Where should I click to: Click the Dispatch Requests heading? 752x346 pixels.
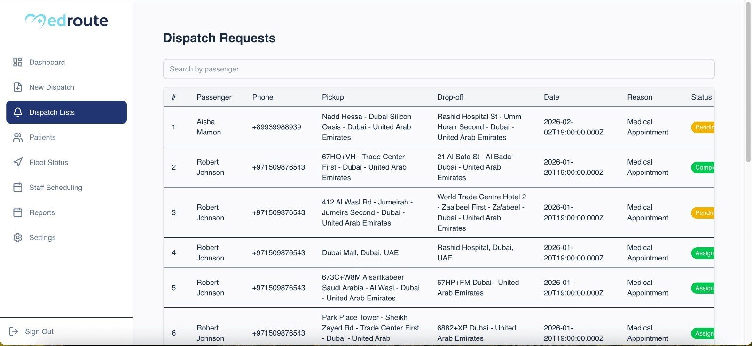point(219,38)
